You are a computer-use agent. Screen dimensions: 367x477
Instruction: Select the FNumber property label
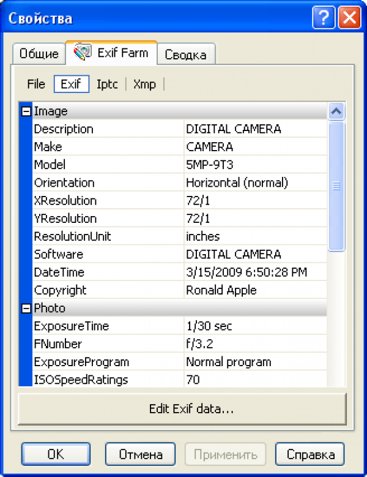pyautogui.click(x=57, y=344)
